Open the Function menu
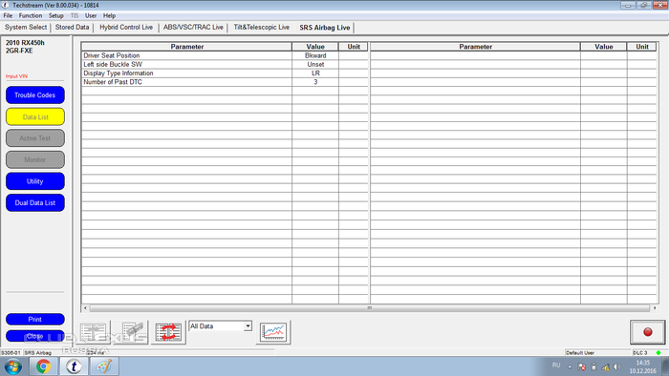The image size is (669, 376). tap(31, 16)
